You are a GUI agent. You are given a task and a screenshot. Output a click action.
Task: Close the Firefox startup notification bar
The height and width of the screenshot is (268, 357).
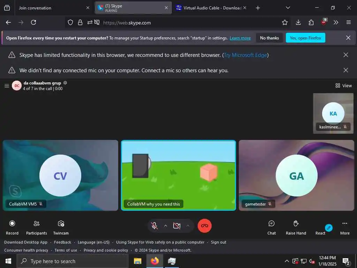click(348, 38)
